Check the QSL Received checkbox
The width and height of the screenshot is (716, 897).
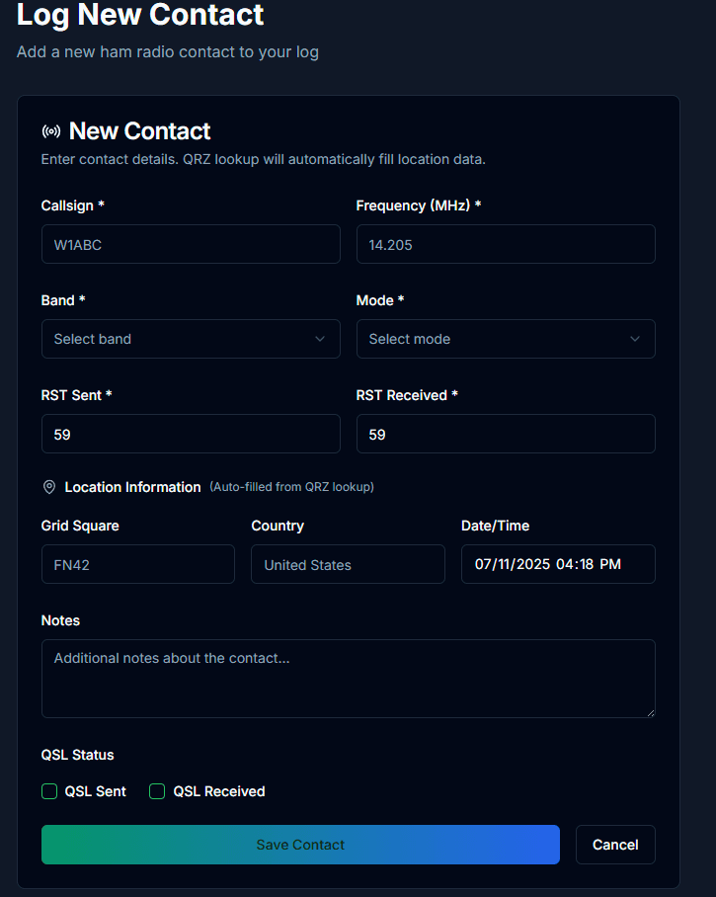point(157,791)
